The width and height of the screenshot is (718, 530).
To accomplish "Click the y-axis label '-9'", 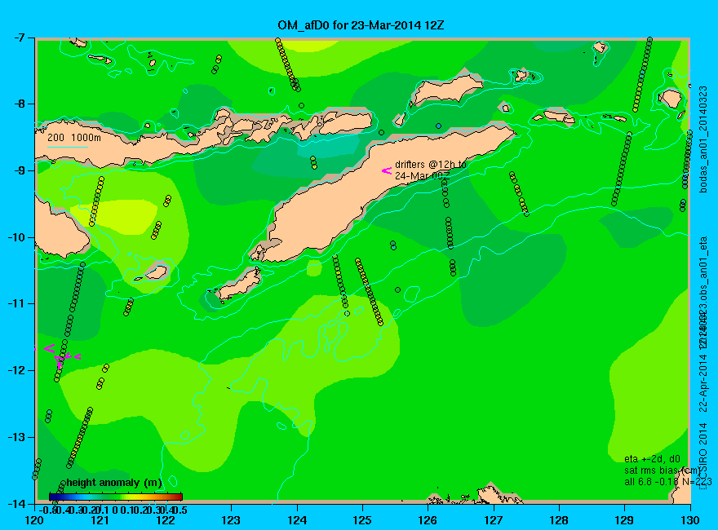I will 20,170.
